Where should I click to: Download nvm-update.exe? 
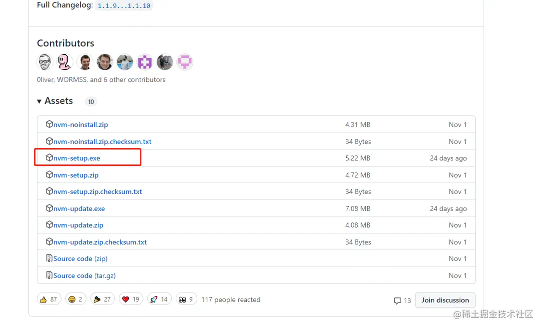tap(79, 208)
